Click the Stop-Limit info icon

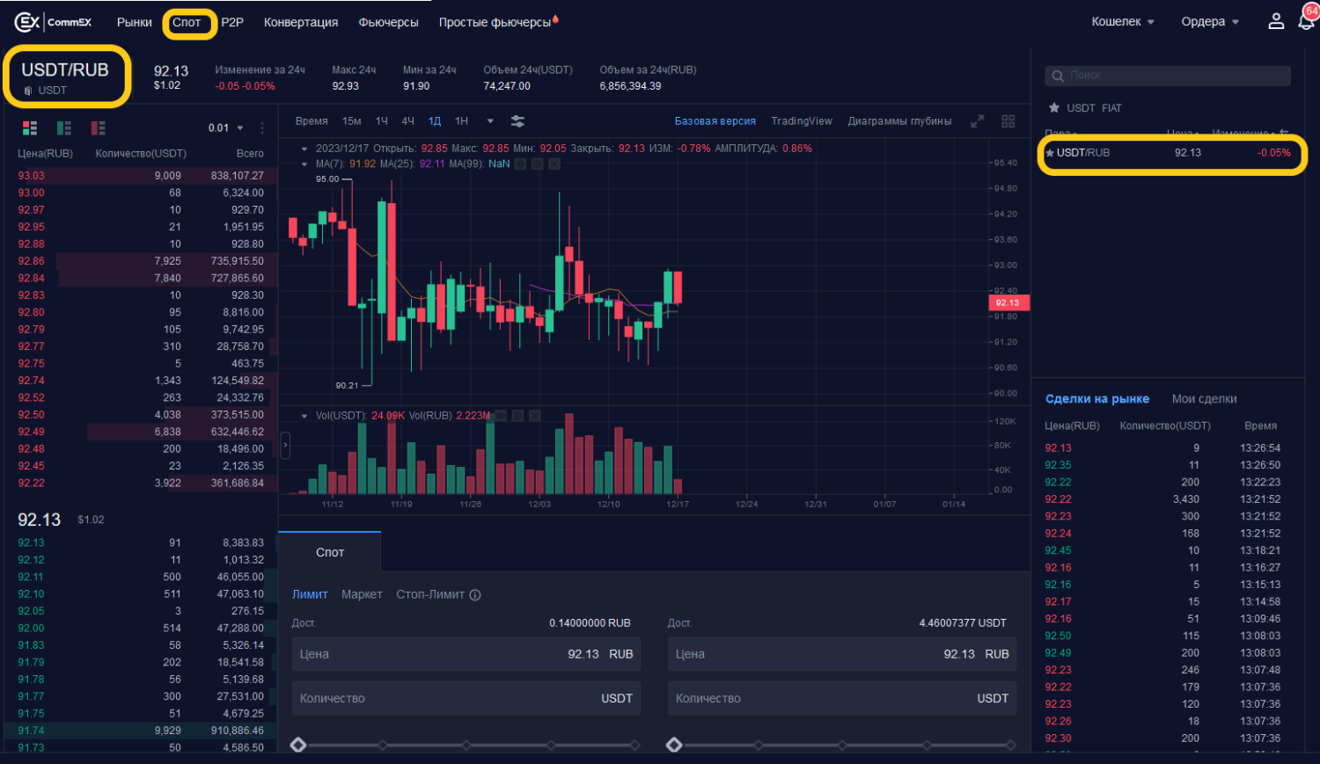pyautogui.click(x=475, y=595)
